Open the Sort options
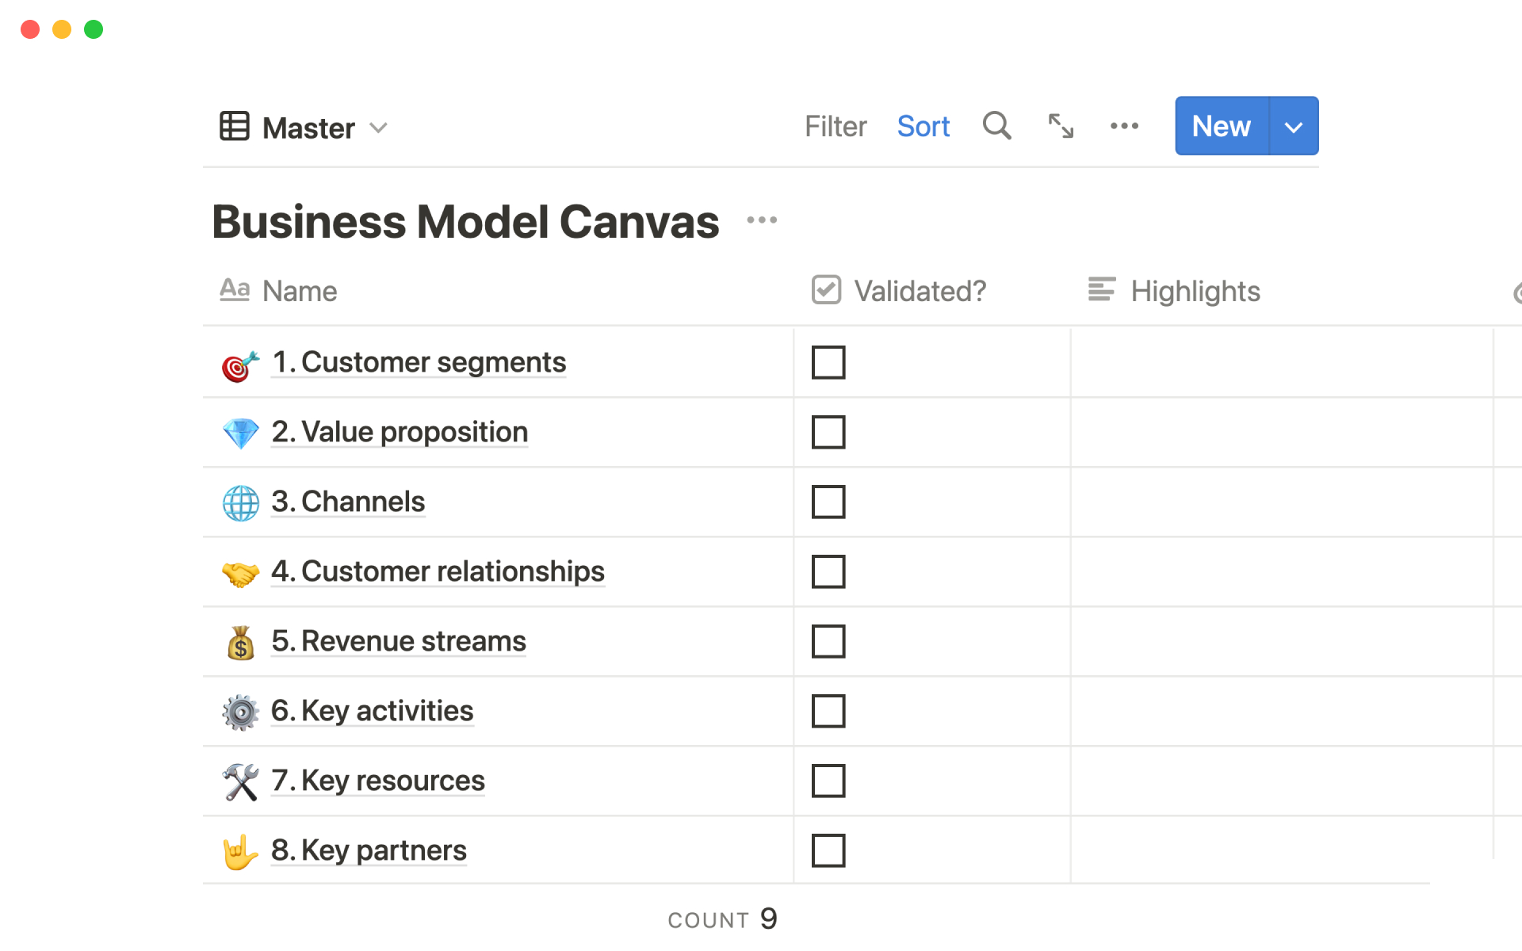The height and width of the screenshot is (951, 1522). (x=923, y=126)
